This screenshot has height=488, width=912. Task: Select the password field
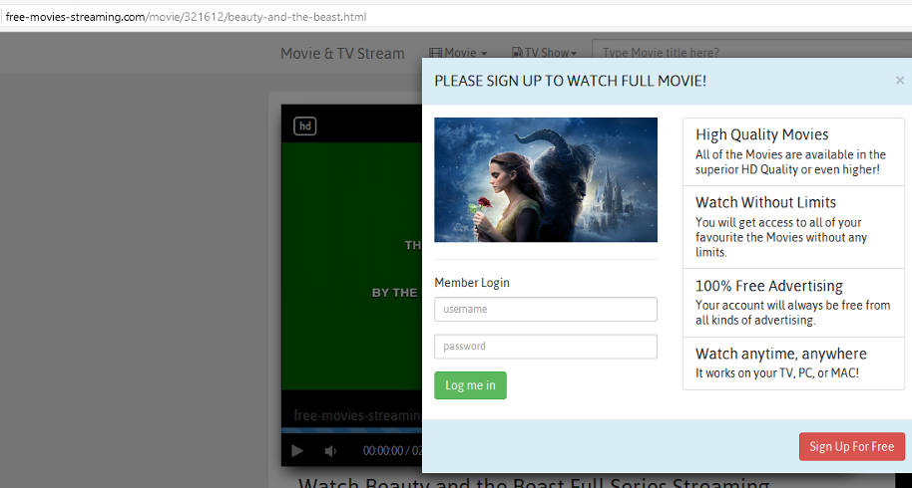click(545, 347)
